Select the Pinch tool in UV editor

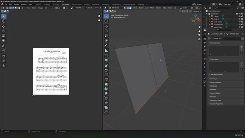coord(3,66)
